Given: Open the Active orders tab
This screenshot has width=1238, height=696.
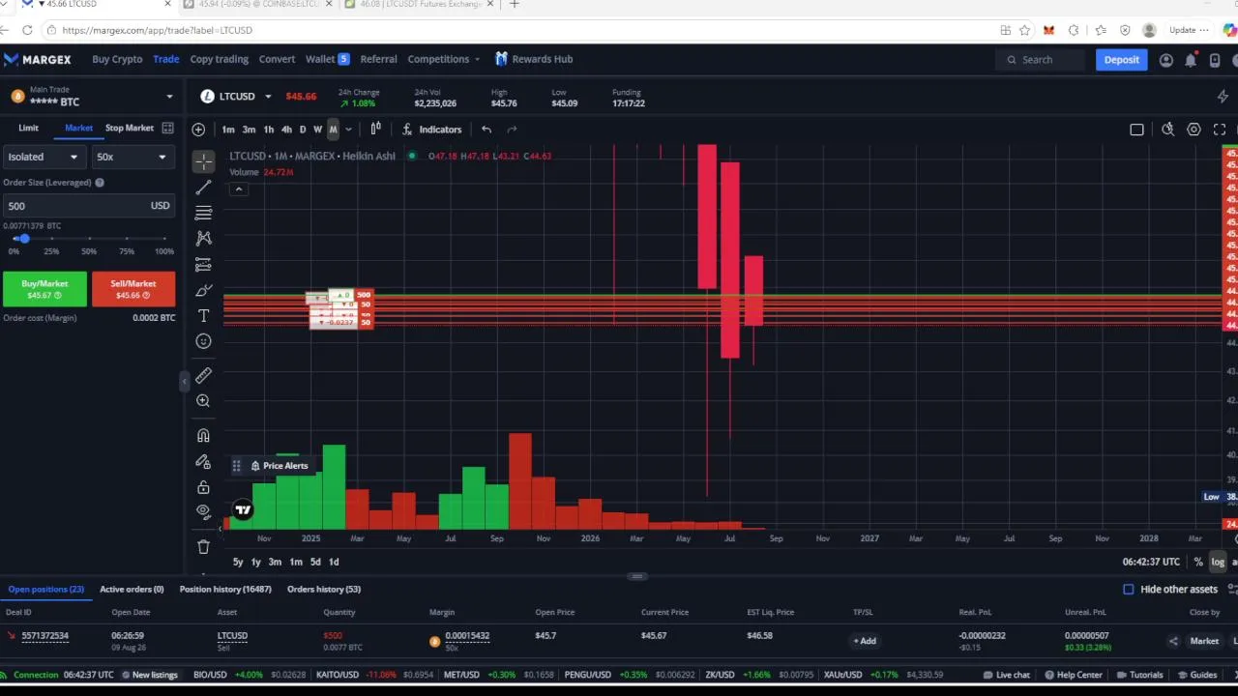Looking at the screenshot, I should pyautogui.click(x=132, y=589).
